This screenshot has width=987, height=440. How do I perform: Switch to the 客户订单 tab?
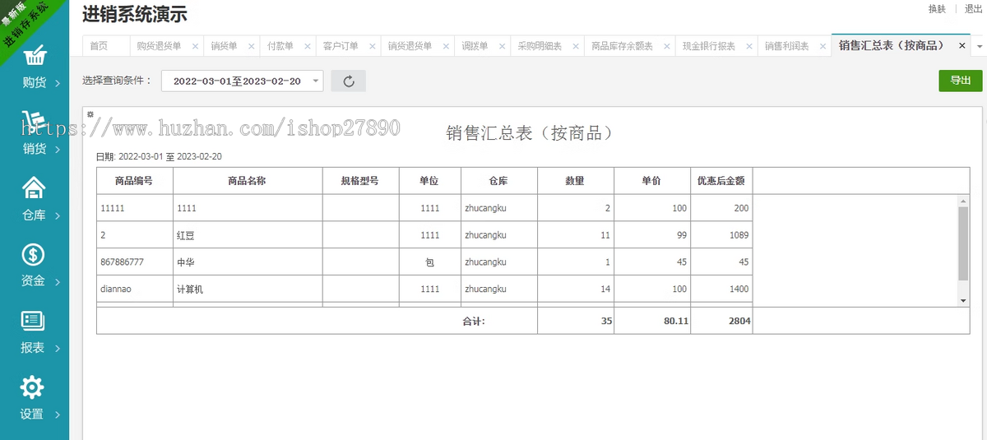coord(341,46)
